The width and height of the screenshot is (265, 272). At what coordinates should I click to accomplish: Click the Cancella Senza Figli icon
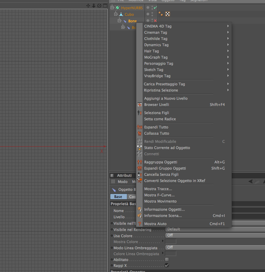click(139, 174)
